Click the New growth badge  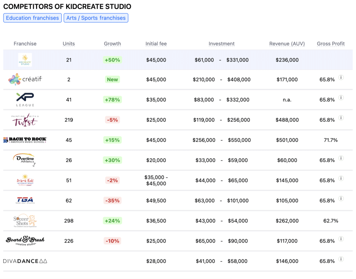click(112, 79)
